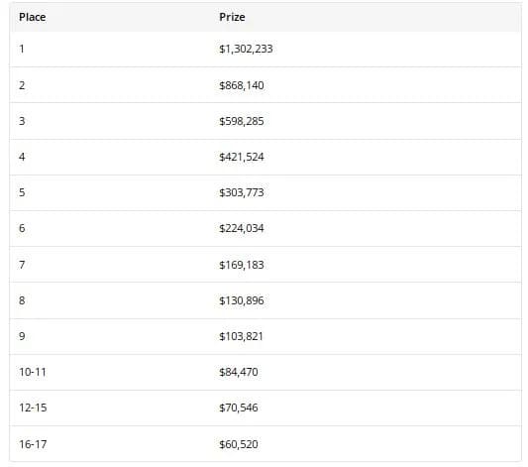The image size is (528, 467).
Task: Click place number 9 cell
Action: (22, 336)
